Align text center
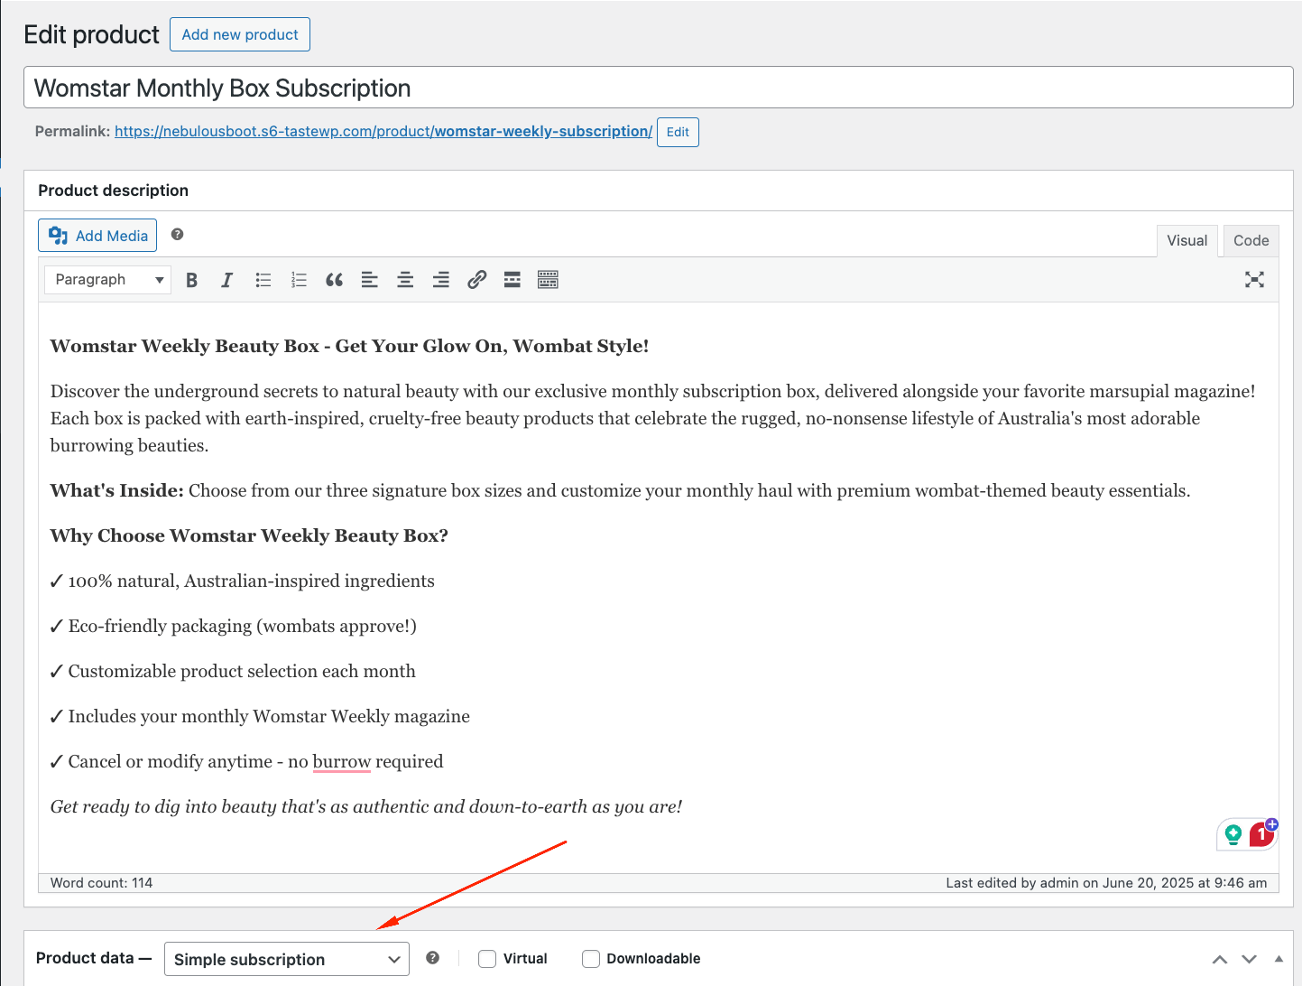The width and height of the screenshot is (1302, 986). coord(405,280)
